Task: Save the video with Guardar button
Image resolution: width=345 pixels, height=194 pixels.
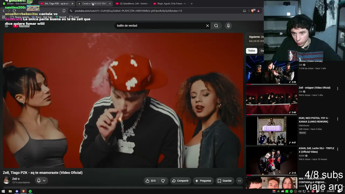Action: [x=225, y=181]
